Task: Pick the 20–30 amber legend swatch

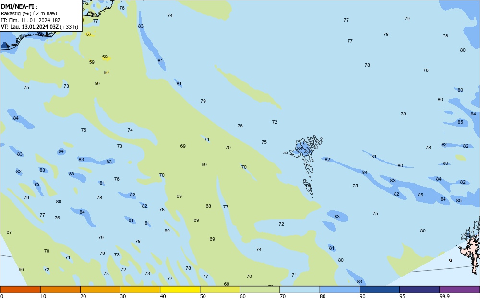Action: pyautogui.click(x=100, y=289)
